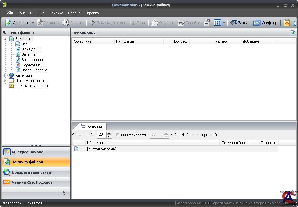Image resolution: width=298 pixels, height=207 pixels.
Task: Click the Добавить (Add) download icon
Action: coord(9,23)
